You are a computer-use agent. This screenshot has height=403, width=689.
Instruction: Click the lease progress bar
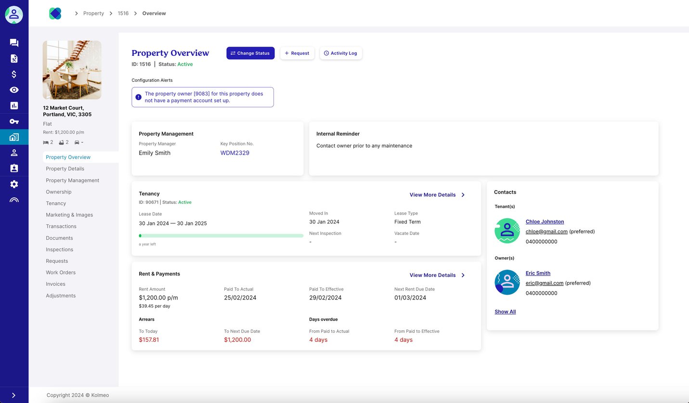pyautogui.click(x=221, y=236)
